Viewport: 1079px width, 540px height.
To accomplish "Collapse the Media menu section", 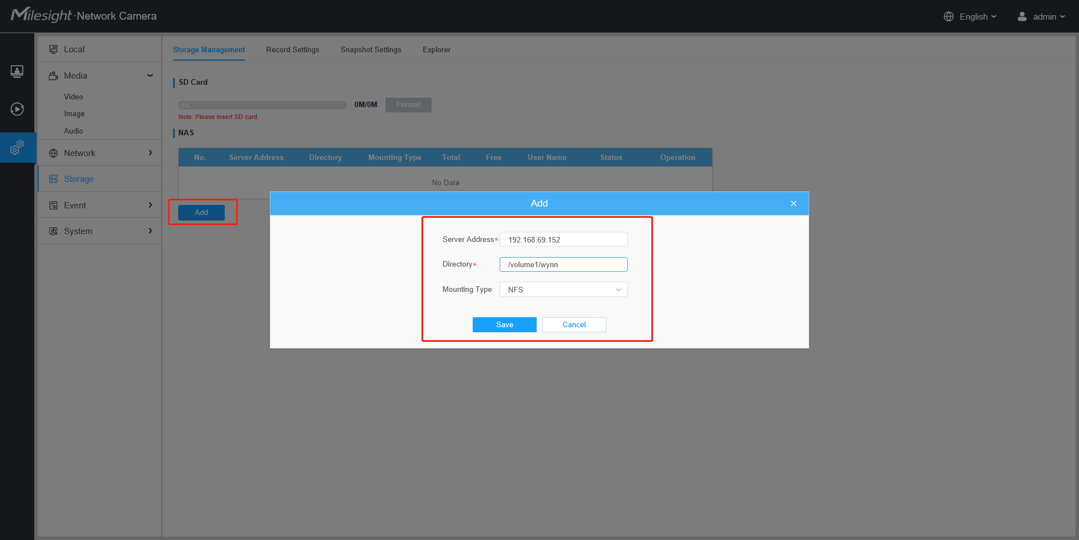I will point(150,76).
